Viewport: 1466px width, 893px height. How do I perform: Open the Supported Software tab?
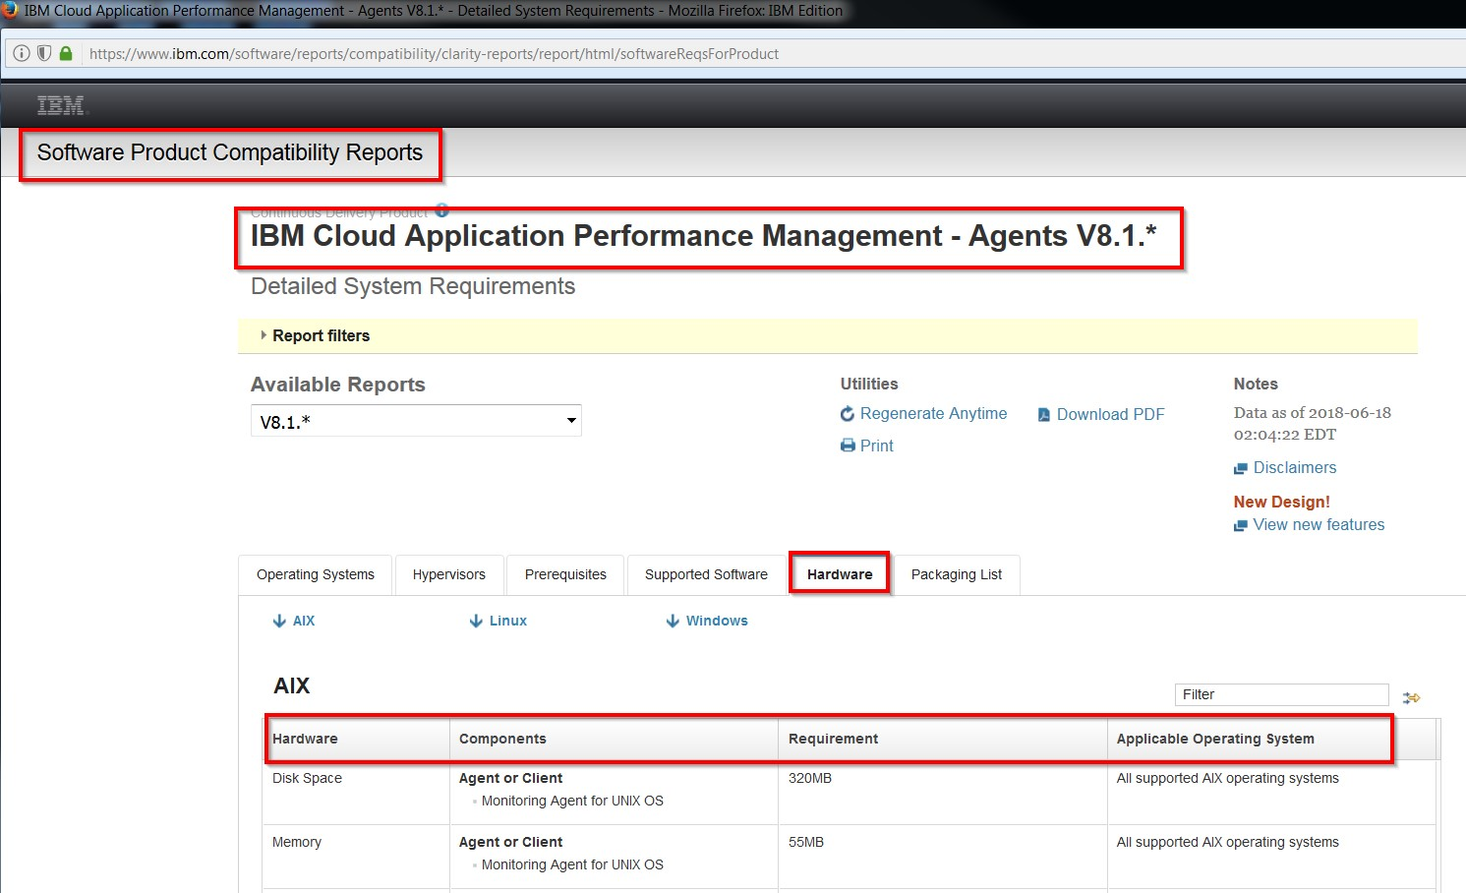click(x=706, y=574)
